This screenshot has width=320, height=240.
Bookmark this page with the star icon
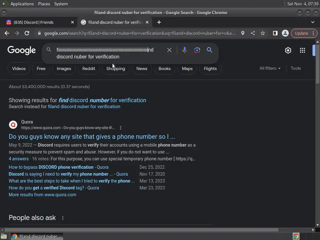pyautogui.click(x=262, y=33)
